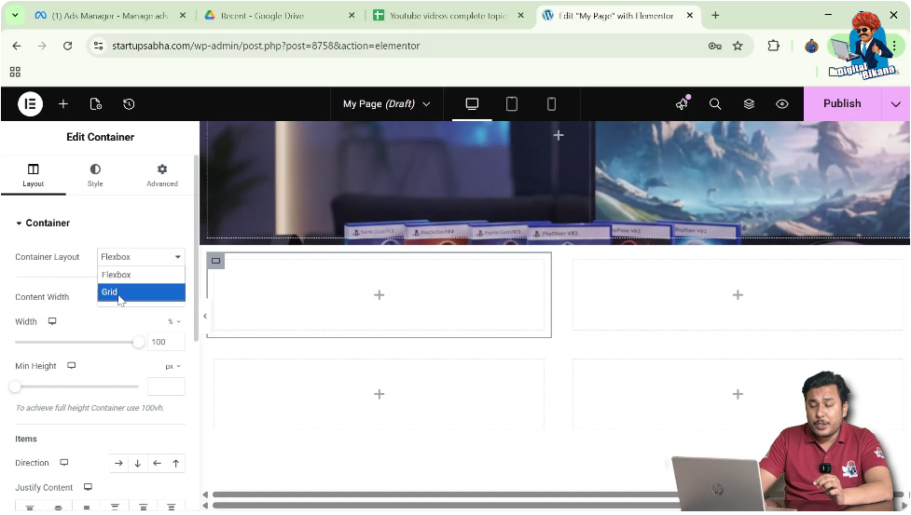Expand the Publish options arrow

coord(895,104)
